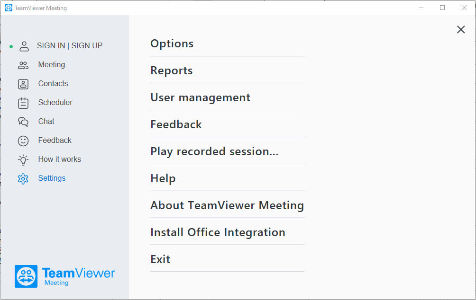This screenshot has width=476, height=300.
Task: Open the Options menu entry
Action: [172, 44]
